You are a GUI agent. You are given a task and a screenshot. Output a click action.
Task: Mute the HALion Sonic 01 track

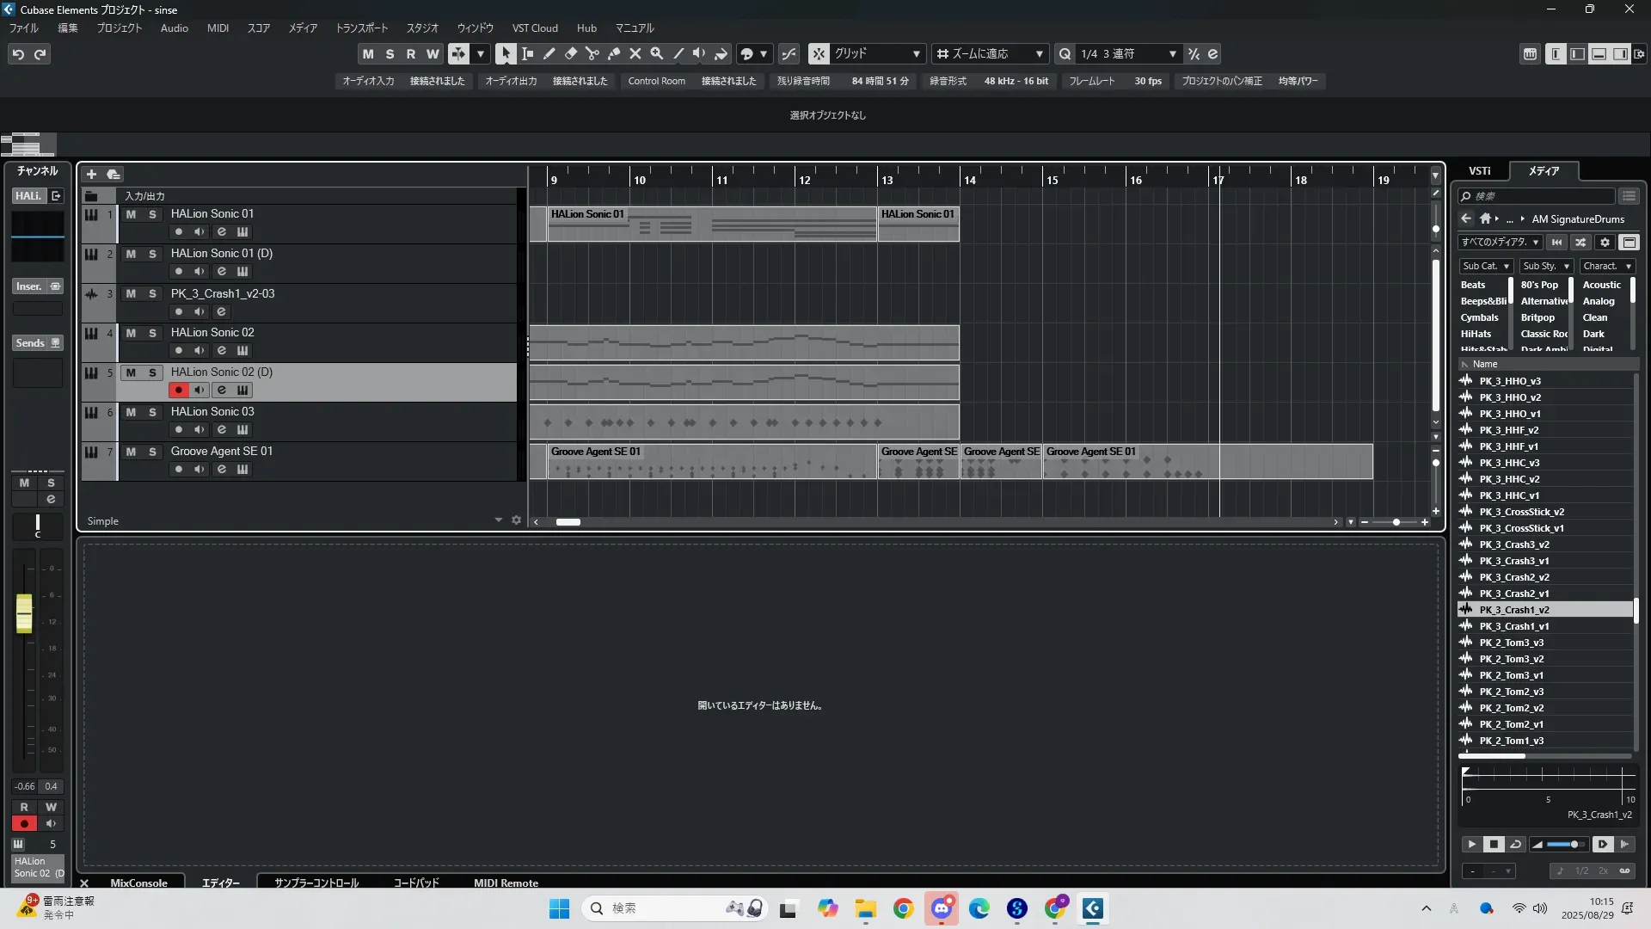pos(131,214)
